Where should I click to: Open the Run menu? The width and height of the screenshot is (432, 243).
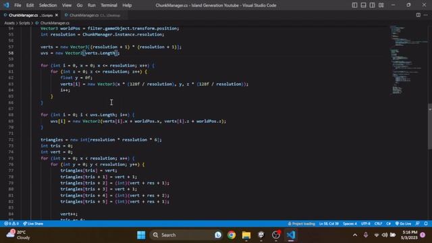(x=92, y=5)
